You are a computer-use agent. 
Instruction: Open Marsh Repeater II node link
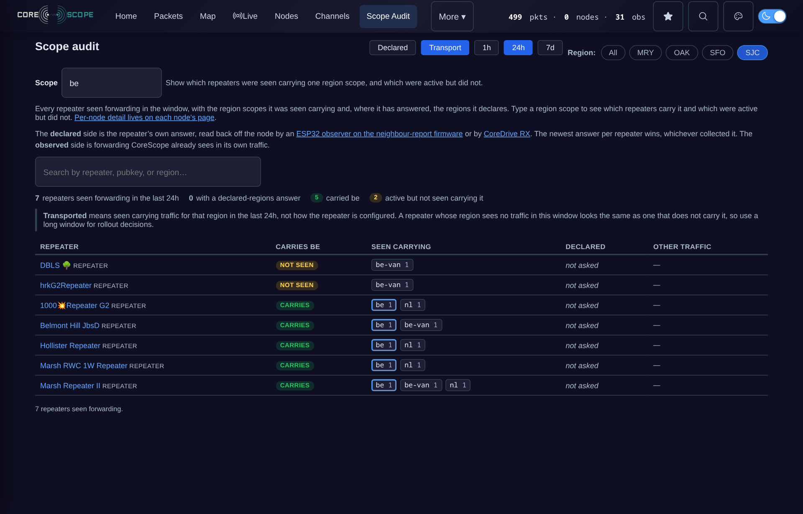click(70, 386)
